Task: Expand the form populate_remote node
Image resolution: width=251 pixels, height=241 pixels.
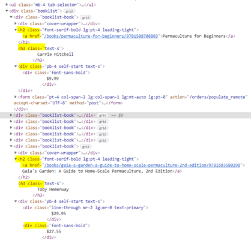Action: pos(16,97)
